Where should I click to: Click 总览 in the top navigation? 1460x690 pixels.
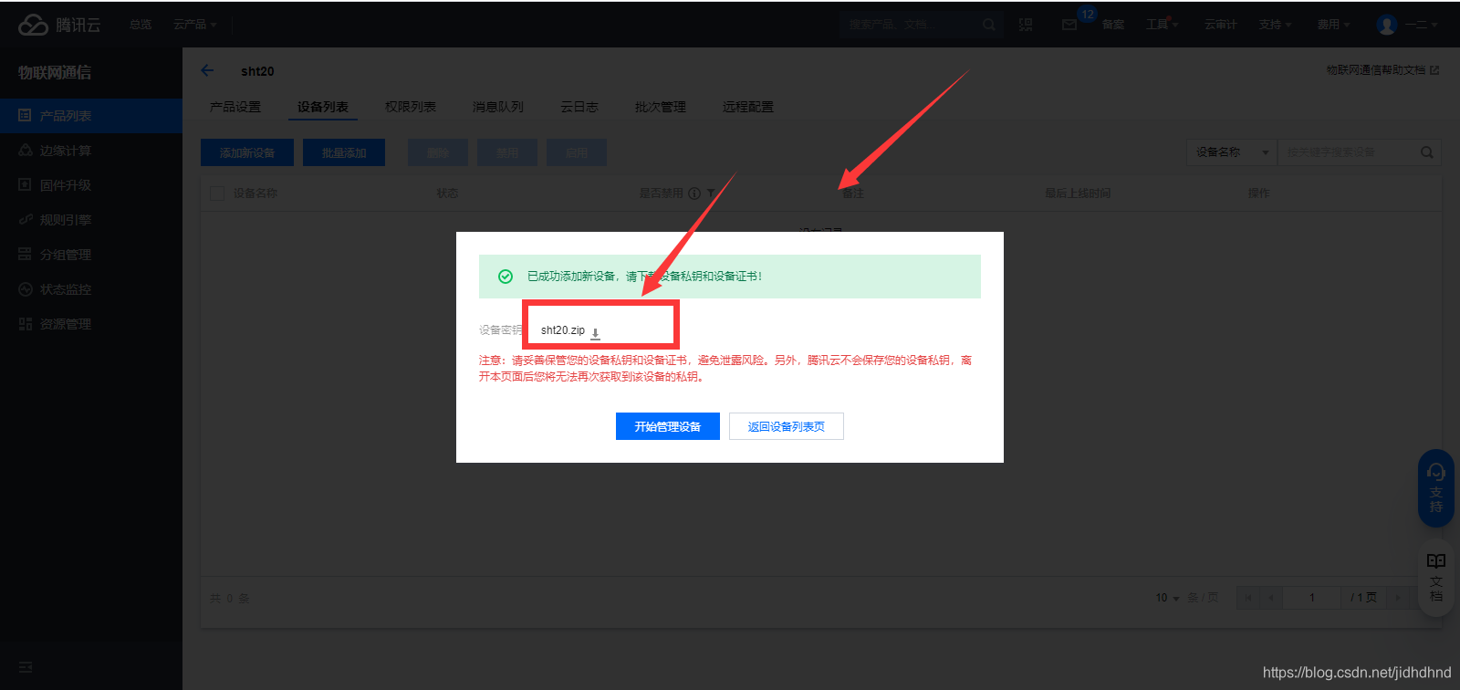coord(141,25)
